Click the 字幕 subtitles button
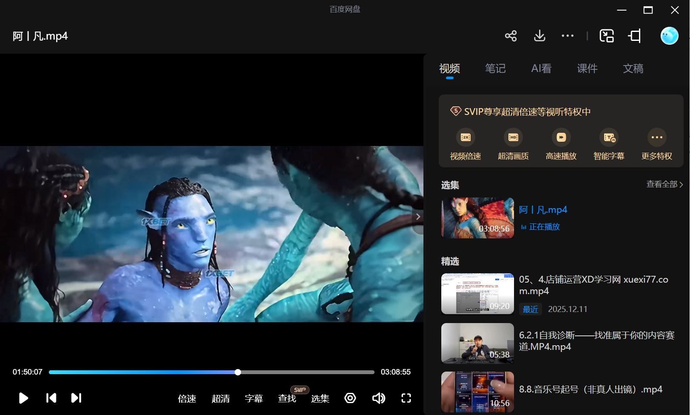Screen dimensions: 690x415 pos(254,398)
